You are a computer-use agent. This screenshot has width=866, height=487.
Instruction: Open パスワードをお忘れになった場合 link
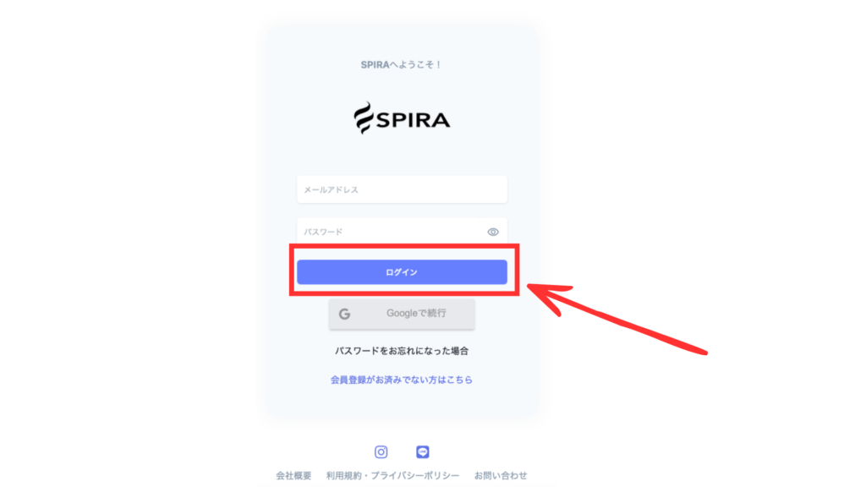tap(402, 351)
